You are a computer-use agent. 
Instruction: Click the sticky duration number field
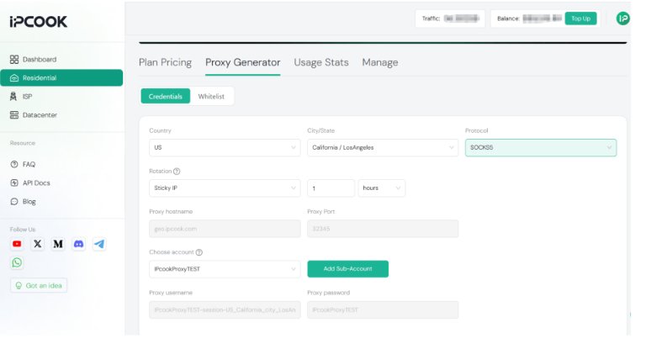coord(331,188)
